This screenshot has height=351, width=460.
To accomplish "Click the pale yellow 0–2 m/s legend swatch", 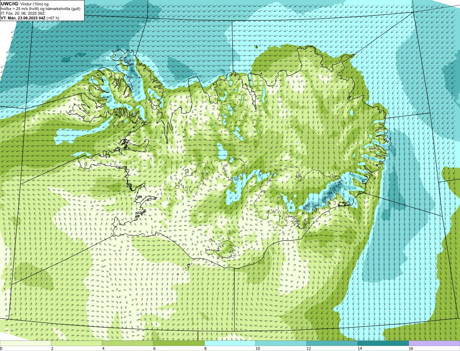I will tap(26, 343).
